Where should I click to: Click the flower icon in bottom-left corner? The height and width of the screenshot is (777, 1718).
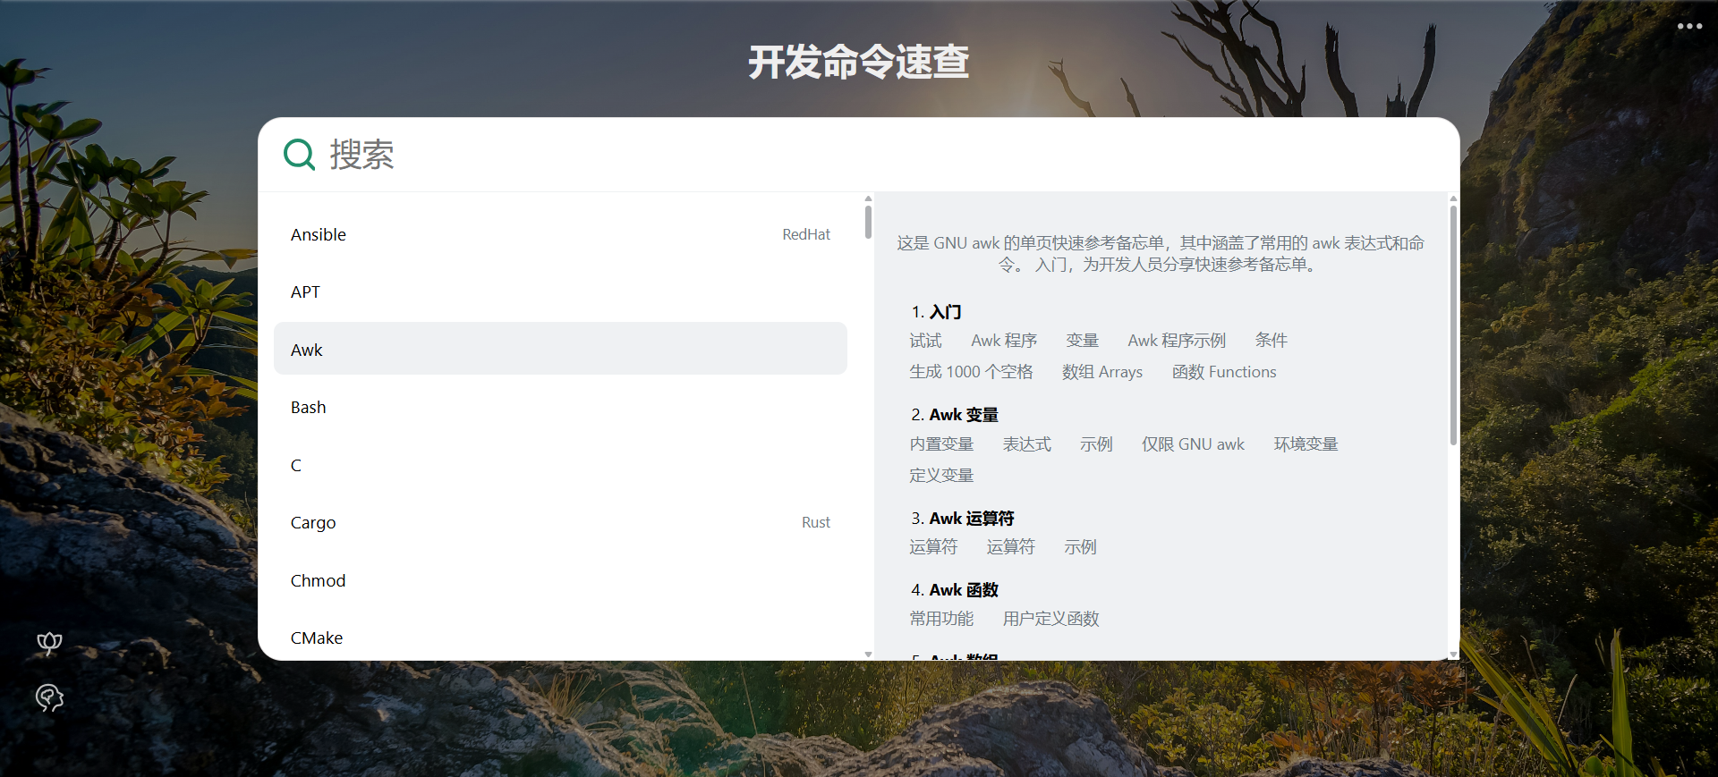point(49,644)
